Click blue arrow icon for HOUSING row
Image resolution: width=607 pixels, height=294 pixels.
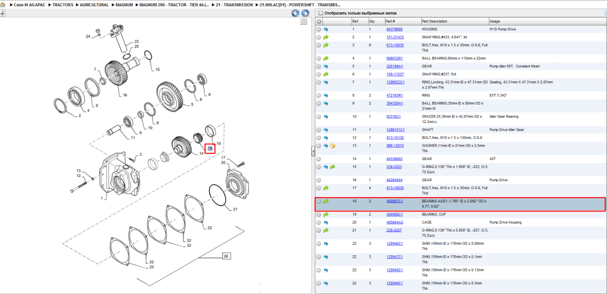click(325, 29)
